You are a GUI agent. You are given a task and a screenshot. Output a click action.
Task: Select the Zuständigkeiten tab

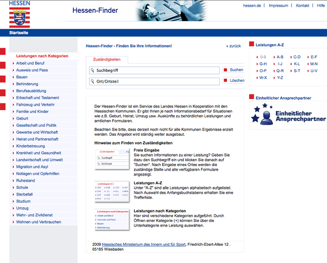coord(107,59)
